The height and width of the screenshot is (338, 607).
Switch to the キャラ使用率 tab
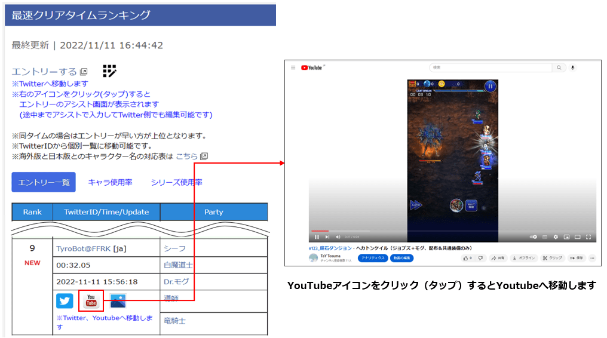(x=110, y=182)
